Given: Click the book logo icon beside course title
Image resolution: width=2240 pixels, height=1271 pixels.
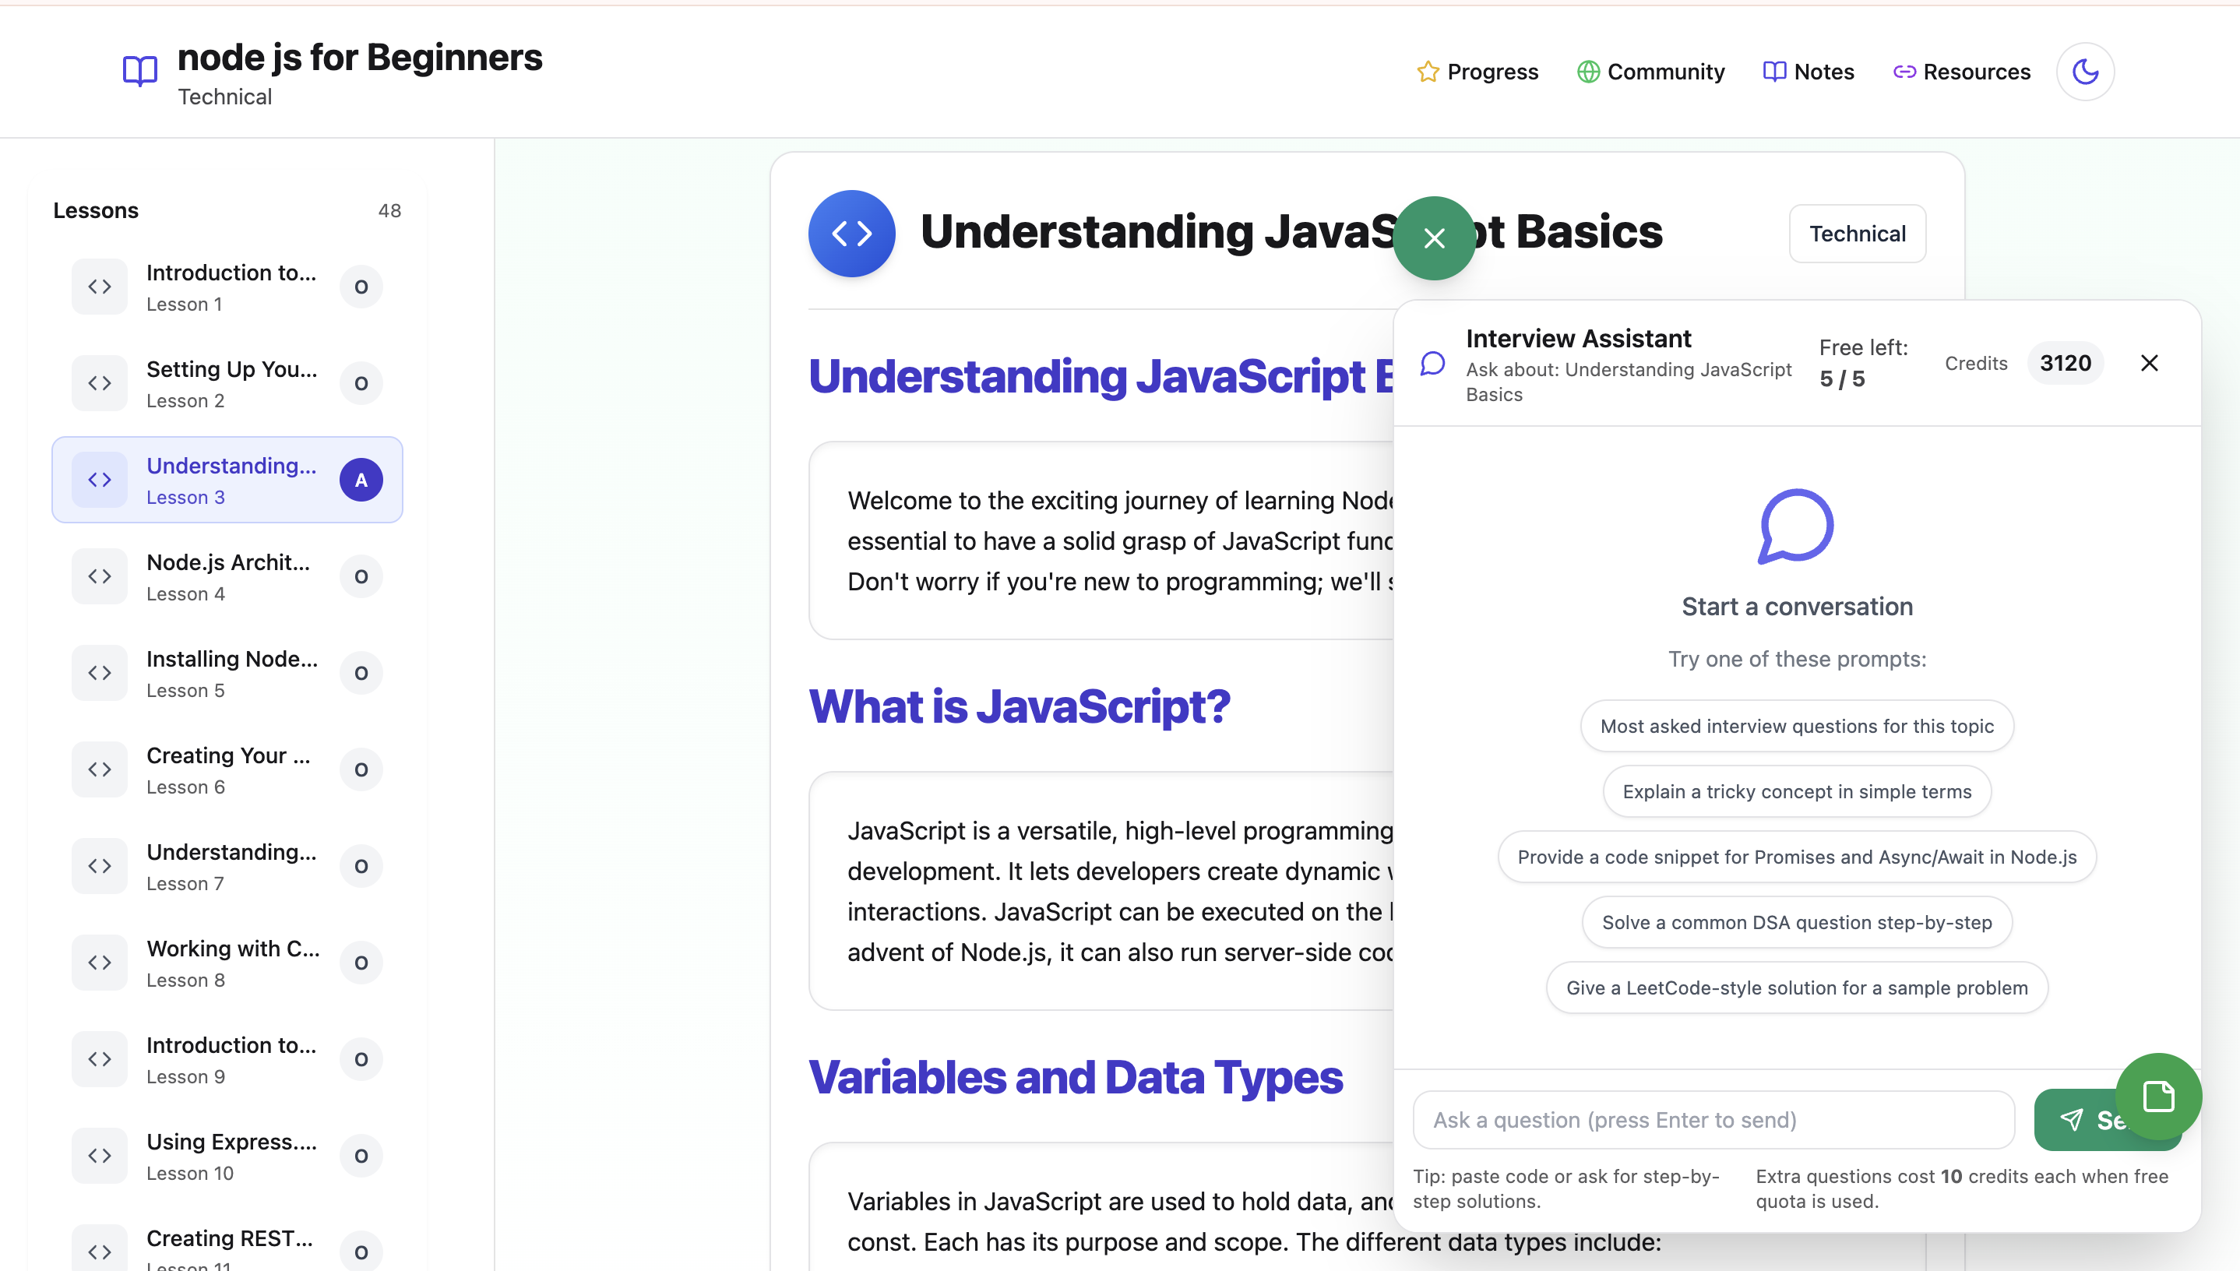Looking at the screenshot, I should (139, 71).
